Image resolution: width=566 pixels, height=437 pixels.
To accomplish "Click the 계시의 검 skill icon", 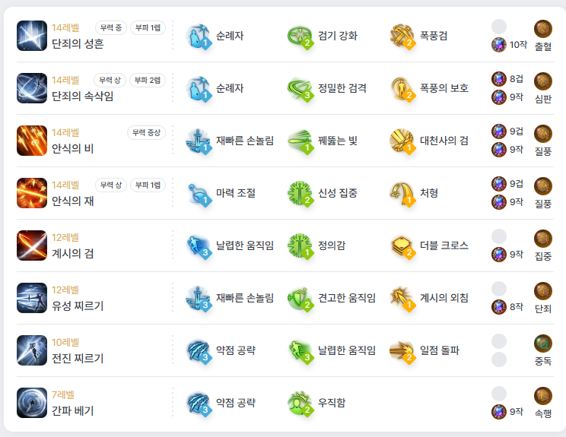I will tap(32, 245).
